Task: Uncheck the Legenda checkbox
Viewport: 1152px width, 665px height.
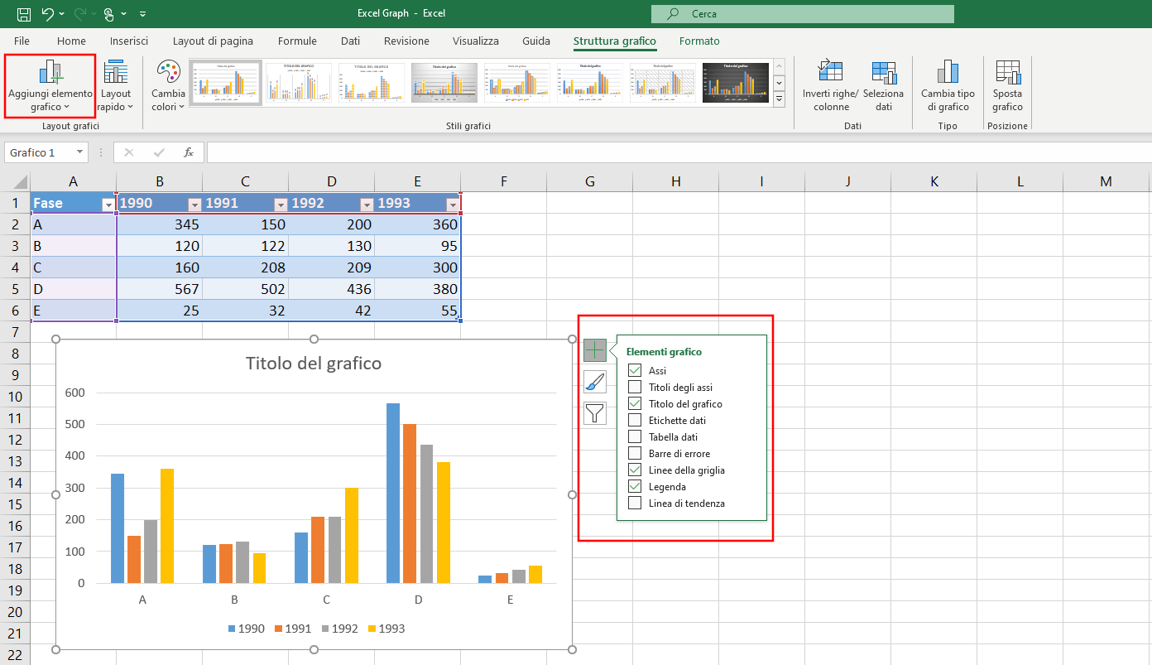Action: click(x=635, y=486)
